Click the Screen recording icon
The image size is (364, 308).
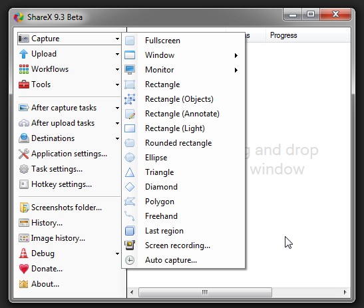tap(130, 245)
